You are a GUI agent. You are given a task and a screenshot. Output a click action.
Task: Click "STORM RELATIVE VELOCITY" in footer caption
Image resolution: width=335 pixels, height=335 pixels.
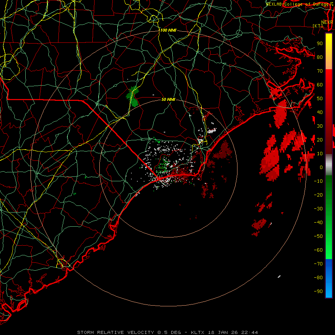point(116,332)
